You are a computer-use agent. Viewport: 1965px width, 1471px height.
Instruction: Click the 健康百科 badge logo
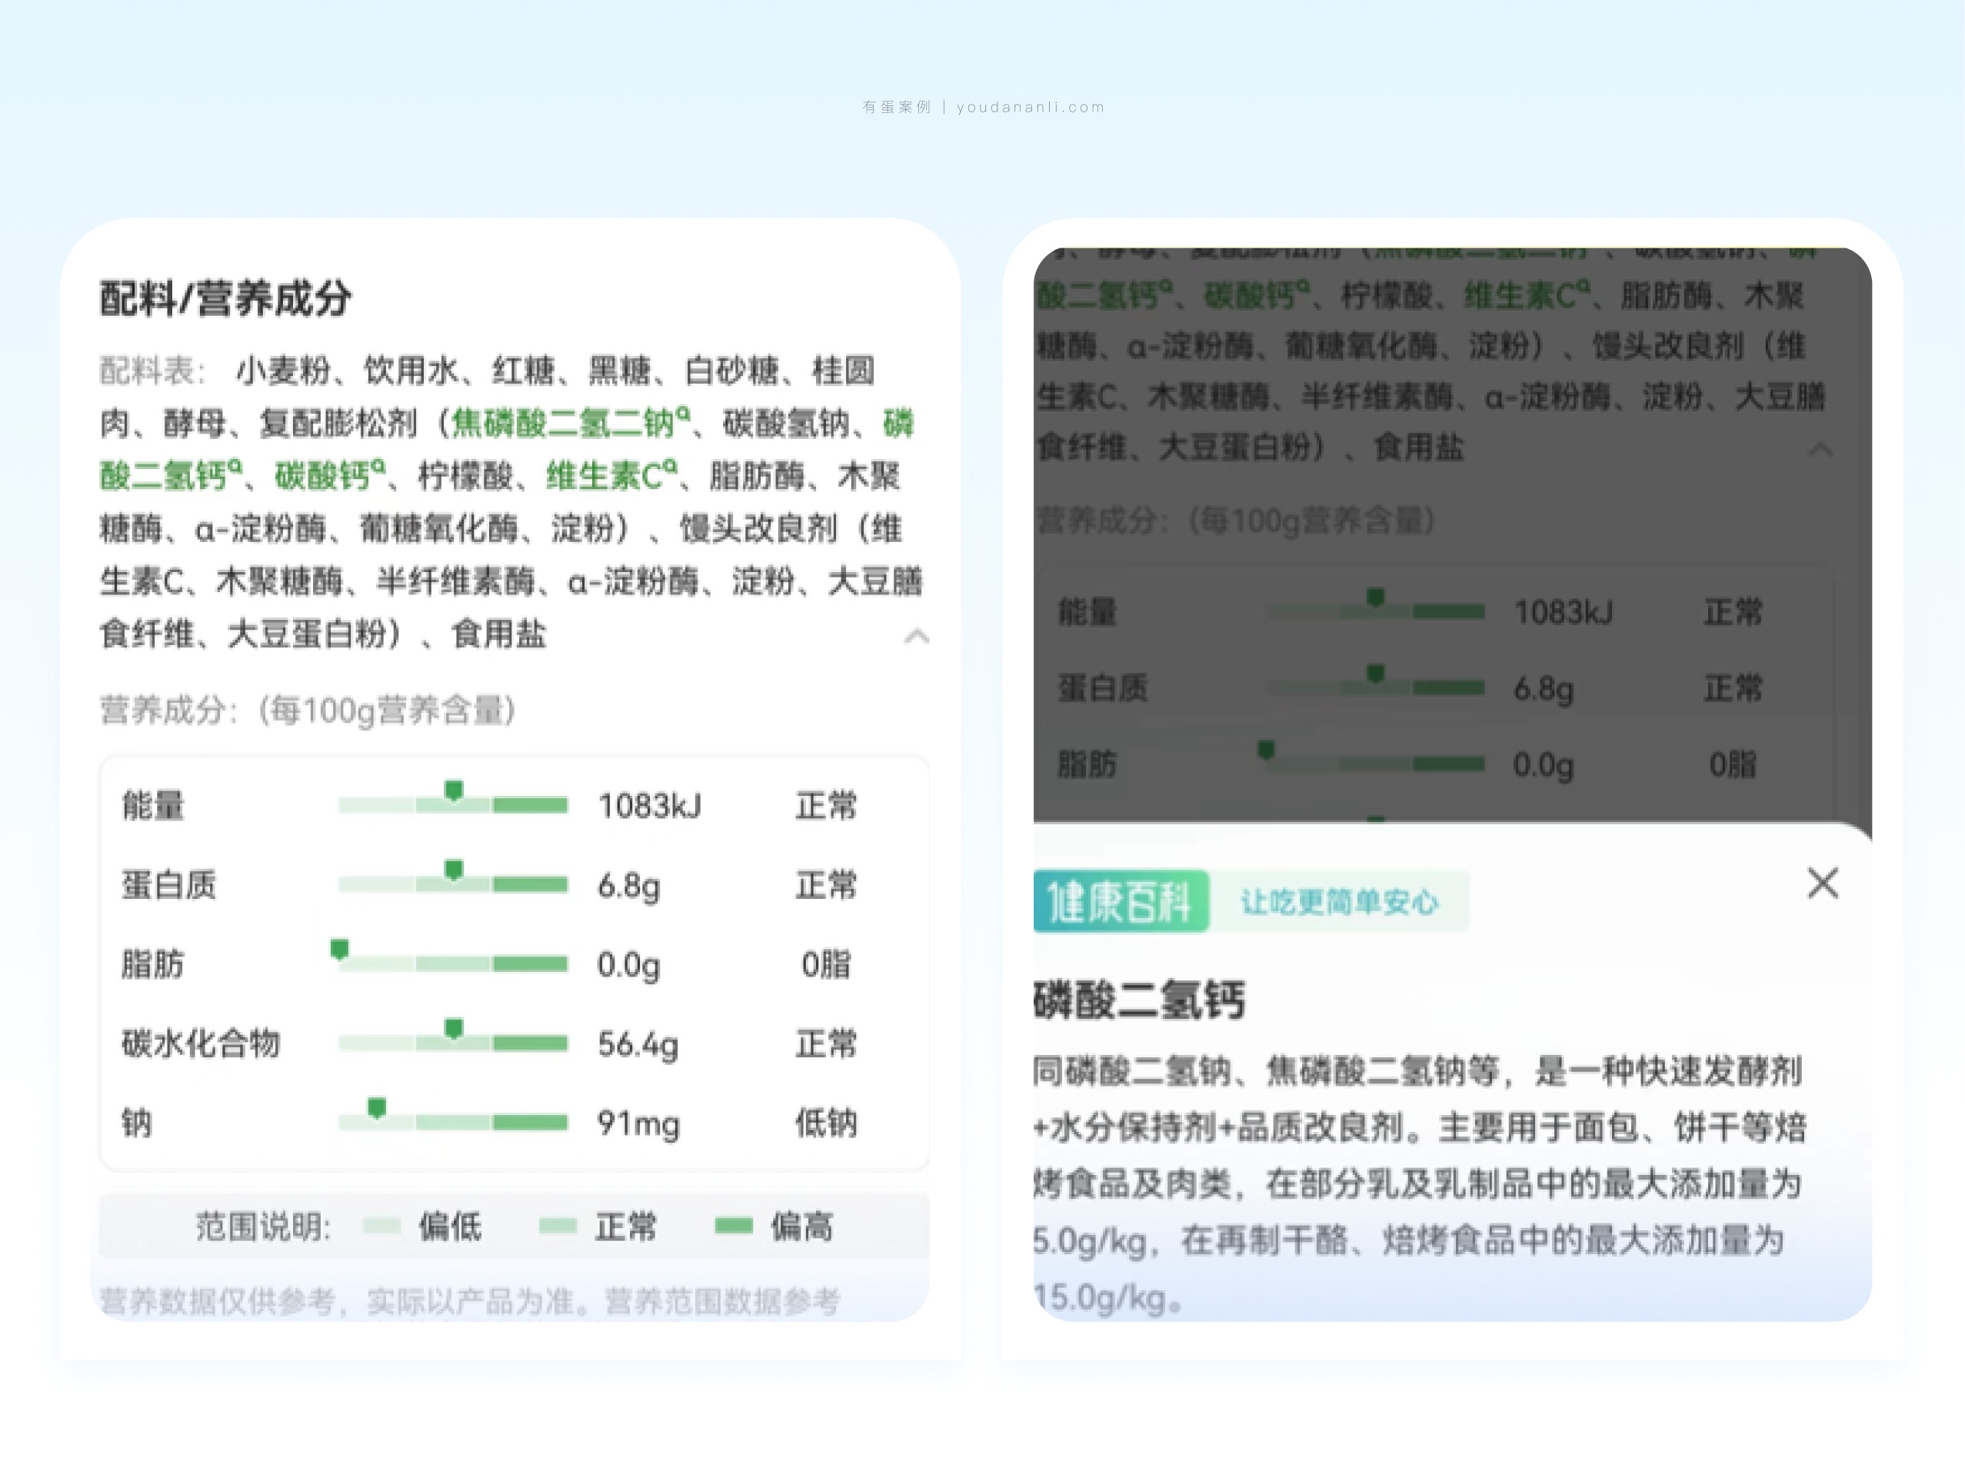tap(1121, 902)
